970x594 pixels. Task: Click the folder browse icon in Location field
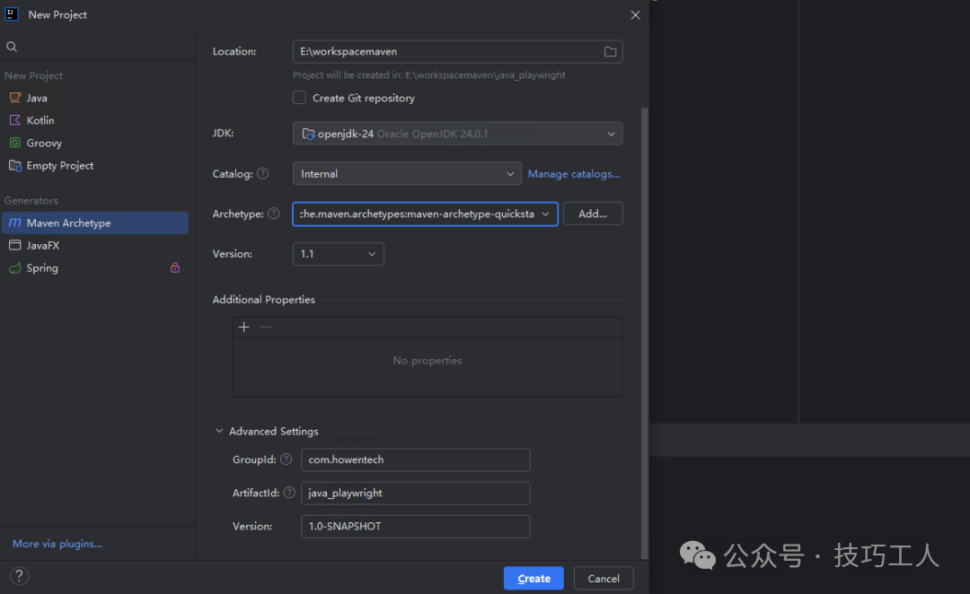click(x=610, y=52)
